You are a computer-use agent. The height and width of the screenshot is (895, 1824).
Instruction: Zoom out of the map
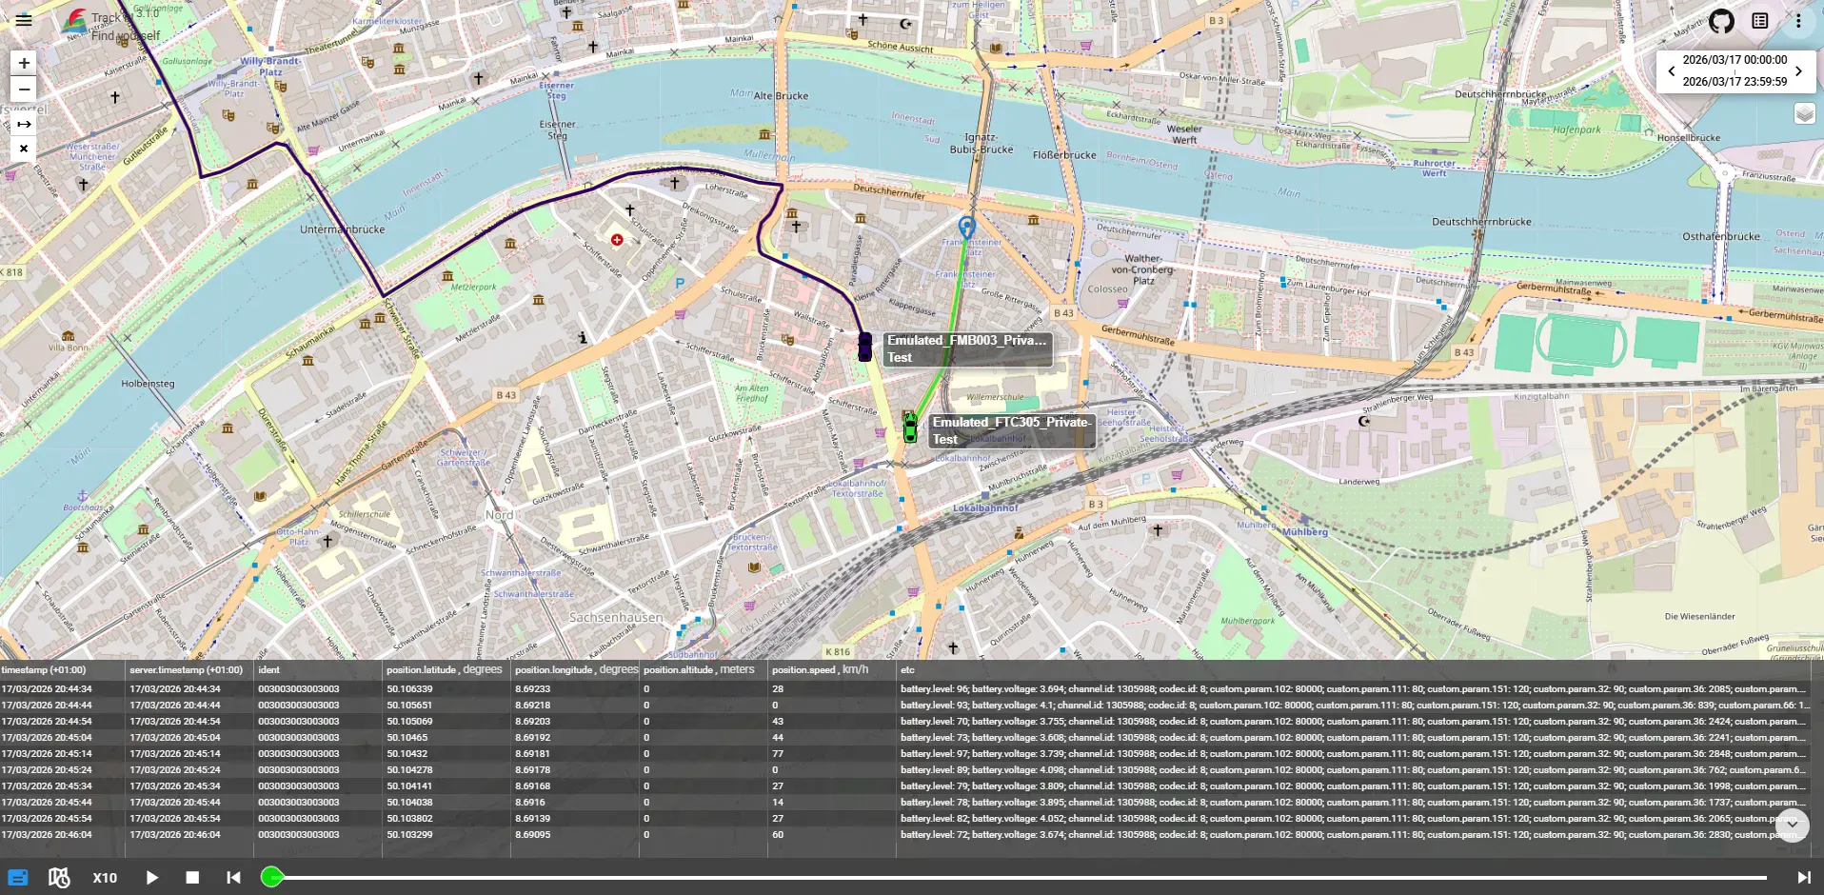24,89
